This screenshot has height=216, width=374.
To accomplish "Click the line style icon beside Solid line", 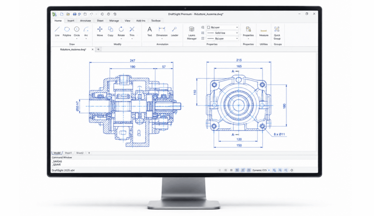I will click(203, 33).
